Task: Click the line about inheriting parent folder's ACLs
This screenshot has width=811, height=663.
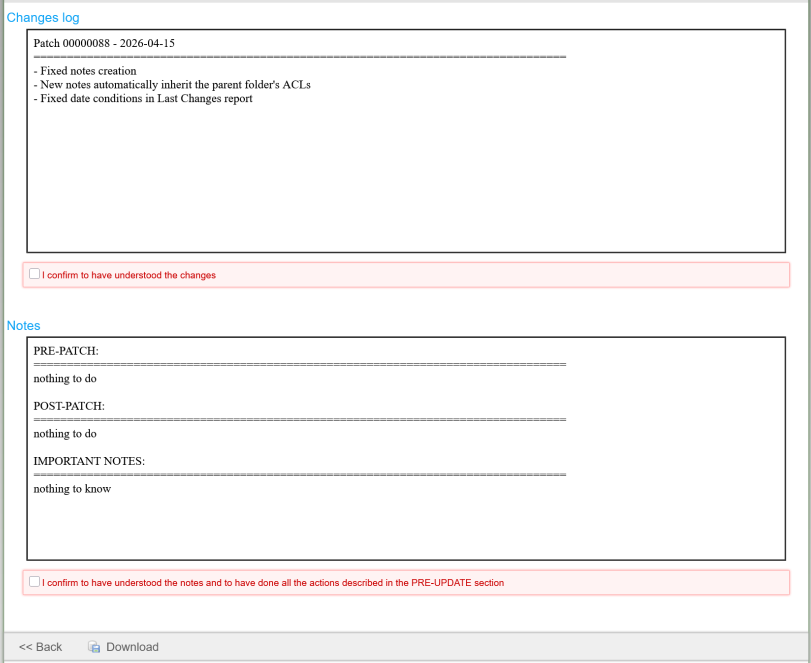Action: pyautogui.click(x=172, y=85)
